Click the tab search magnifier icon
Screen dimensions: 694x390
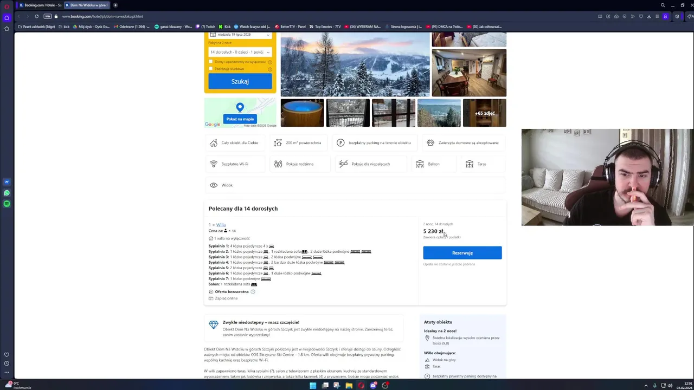(x=663, y=5)
